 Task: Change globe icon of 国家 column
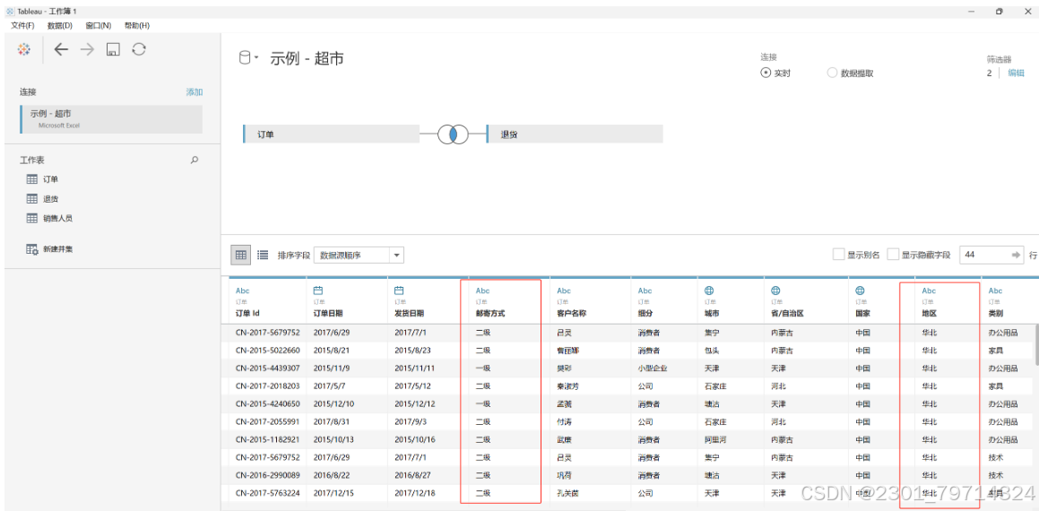point(860,290)
